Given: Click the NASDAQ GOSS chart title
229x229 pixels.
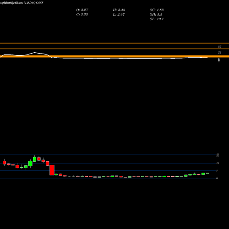Looking at the screenshot, I should pyautogui.click(x=33, y=3).
